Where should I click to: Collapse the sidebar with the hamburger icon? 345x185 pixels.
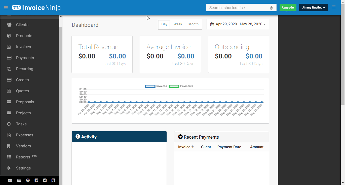tap(6, 8)
